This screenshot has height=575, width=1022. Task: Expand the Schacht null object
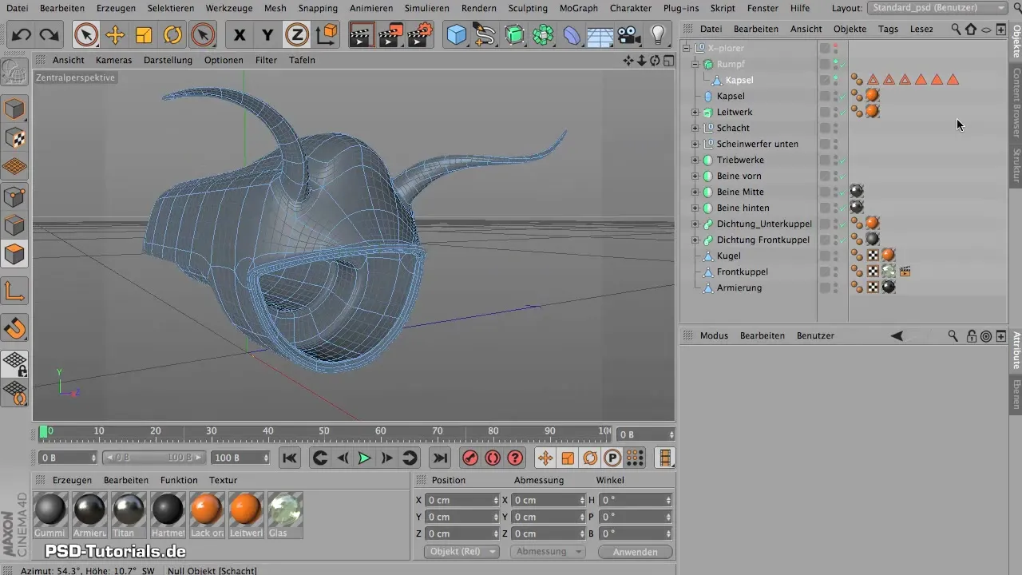click(x=695, y=128)
